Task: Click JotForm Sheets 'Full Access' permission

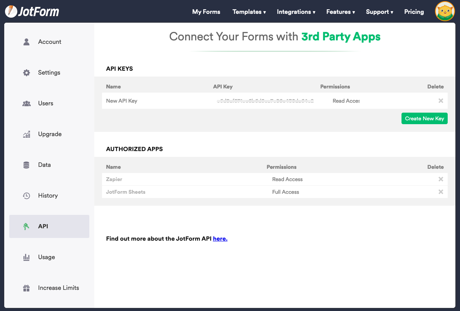Action: (x=286, y=192)
